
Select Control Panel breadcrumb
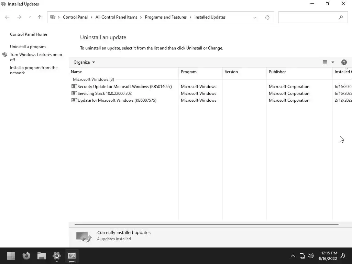click(x=75, y=17)
